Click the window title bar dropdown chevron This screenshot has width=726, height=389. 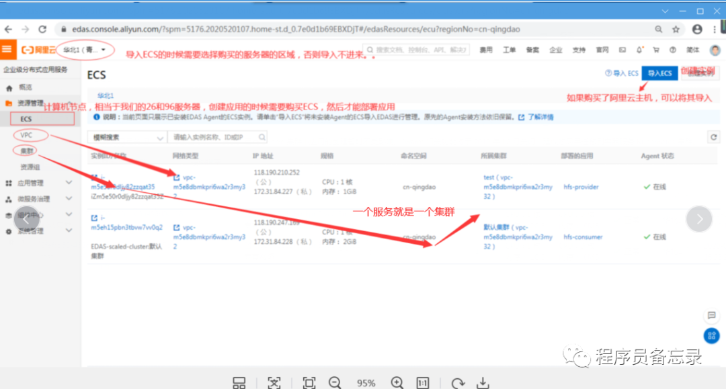[x=665, y=11]
